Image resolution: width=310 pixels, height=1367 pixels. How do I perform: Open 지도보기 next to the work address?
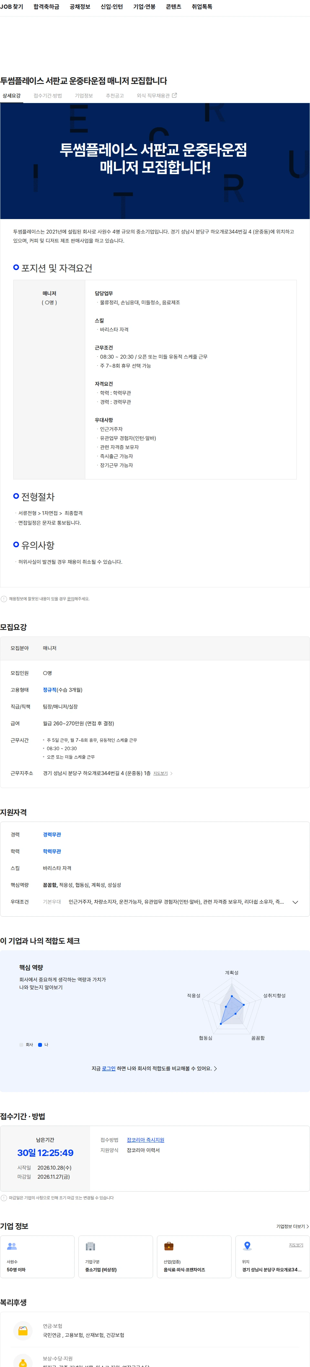point(160,773)
